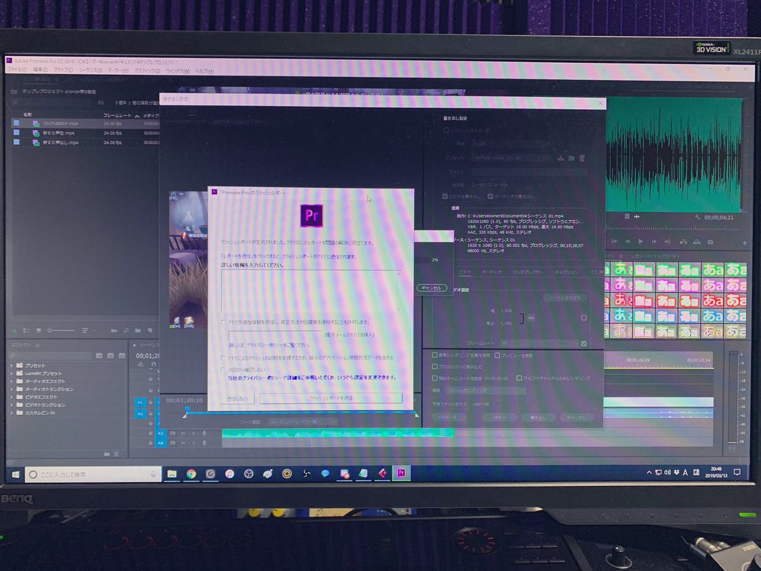The image size is (761, 571).
Task: Toggle オーディオを書き出し checkbox
Action: (x=491, y=196)
